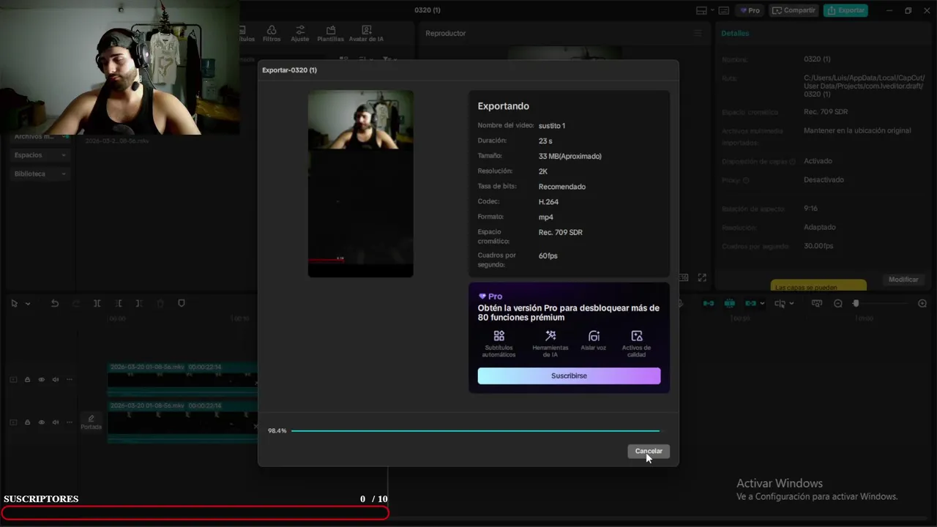The width and height of the screenshot is (937, 527).
Task: Expand the Espacios section in sidebar
Action: click(40, 155)
